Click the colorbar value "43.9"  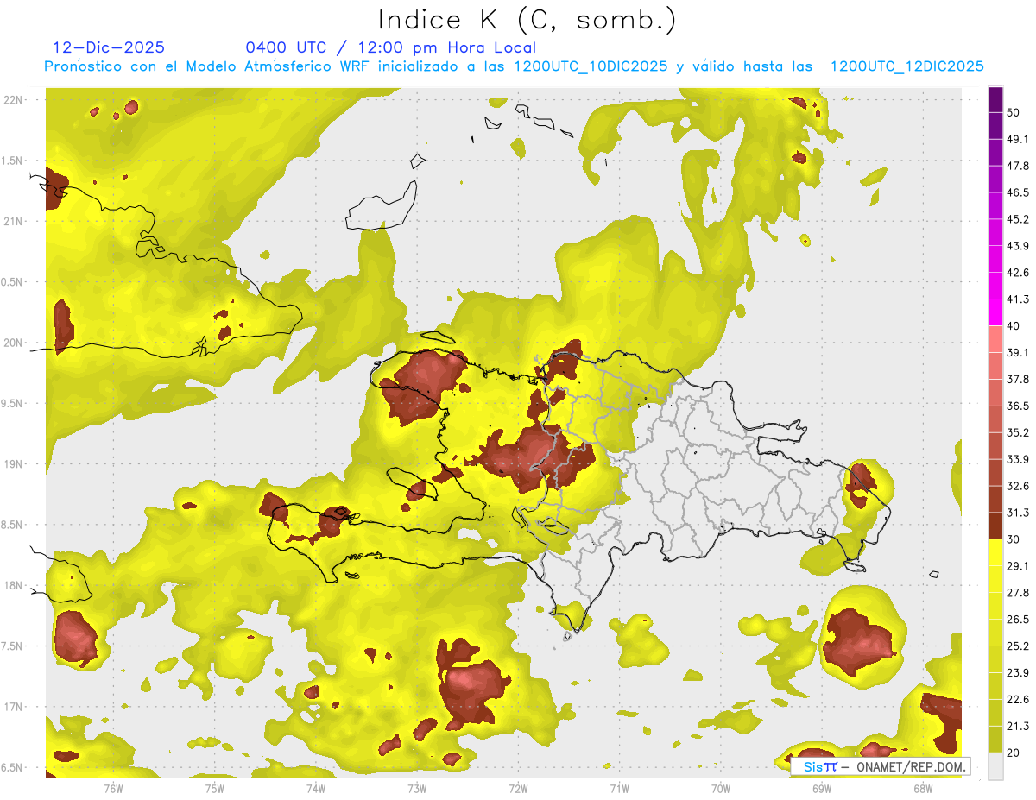pos(1018,246)
